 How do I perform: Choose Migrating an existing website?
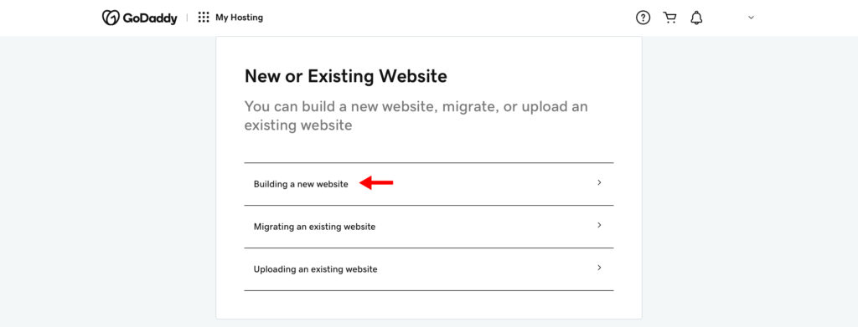pos(428,227)
